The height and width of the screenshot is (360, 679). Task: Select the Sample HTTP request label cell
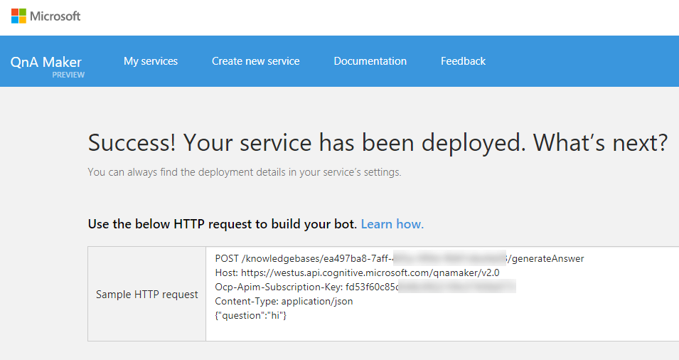coord(147,294)
